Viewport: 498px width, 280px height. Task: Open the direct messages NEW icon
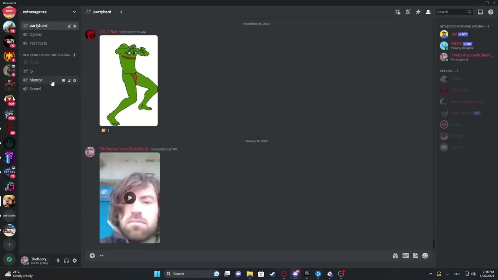click(9, 12)
